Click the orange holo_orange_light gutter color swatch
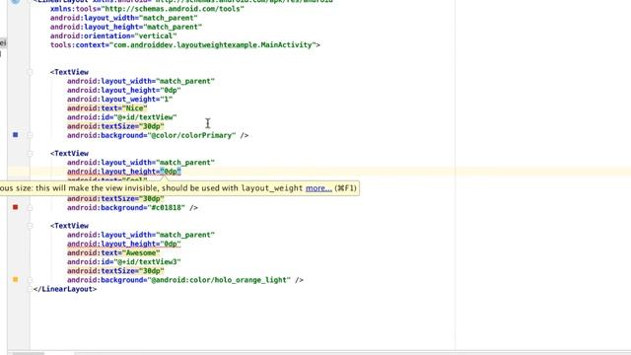Image resolution: width=631 pixels, height=355 pixels. [x=16, y=279]
